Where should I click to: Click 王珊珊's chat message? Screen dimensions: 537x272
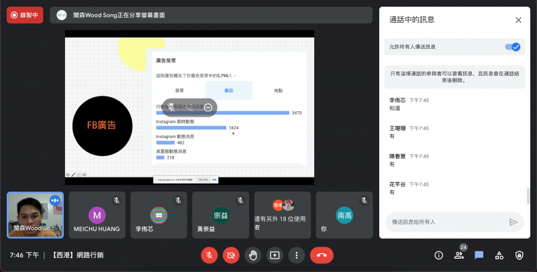pos(392,137)
